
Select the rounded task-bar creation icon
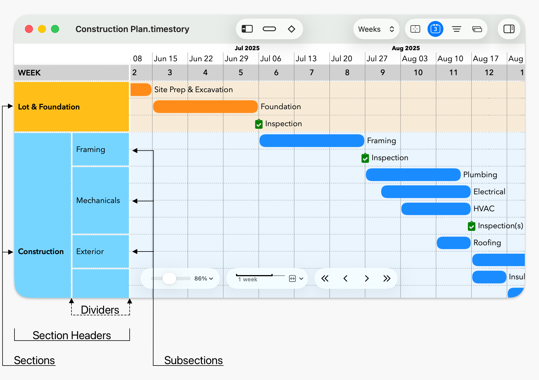pyautogui.click(x=269, y=29)
